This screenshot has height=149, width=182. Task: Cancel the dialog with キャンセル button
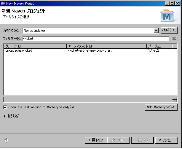166,140
